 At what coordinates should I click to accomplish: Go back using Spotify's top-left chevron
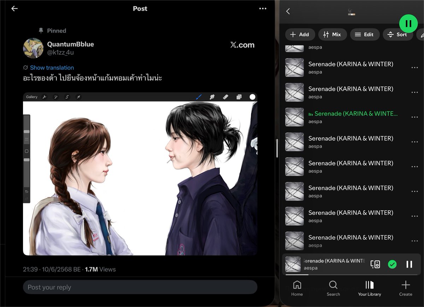click(x=288, y=11)
